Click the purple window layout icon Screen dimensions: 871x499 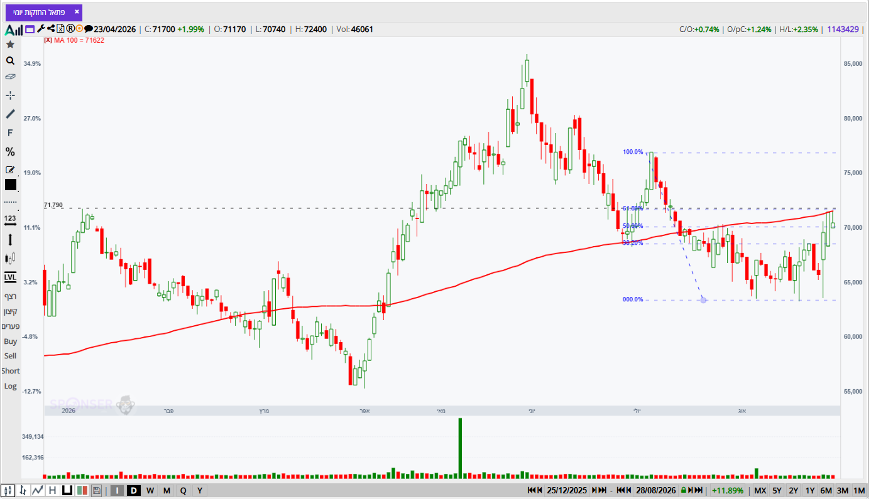pos(30,29)
